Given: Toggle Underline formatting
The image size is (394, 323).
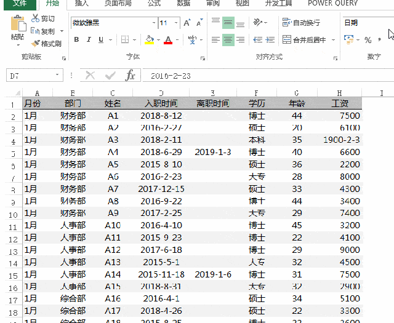Looking at the screenshot, I should (x=101, y=39).
